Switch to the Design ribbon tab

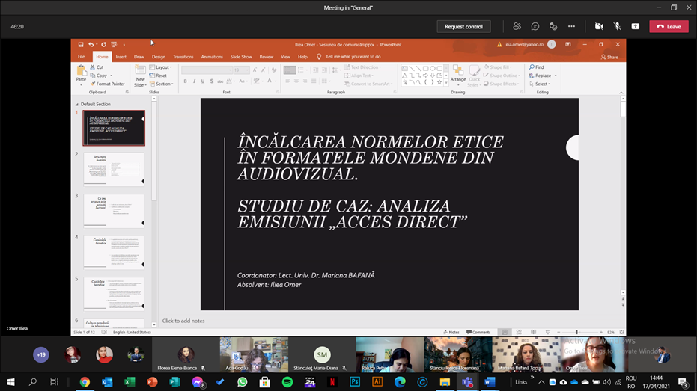(x=159, y=57)
